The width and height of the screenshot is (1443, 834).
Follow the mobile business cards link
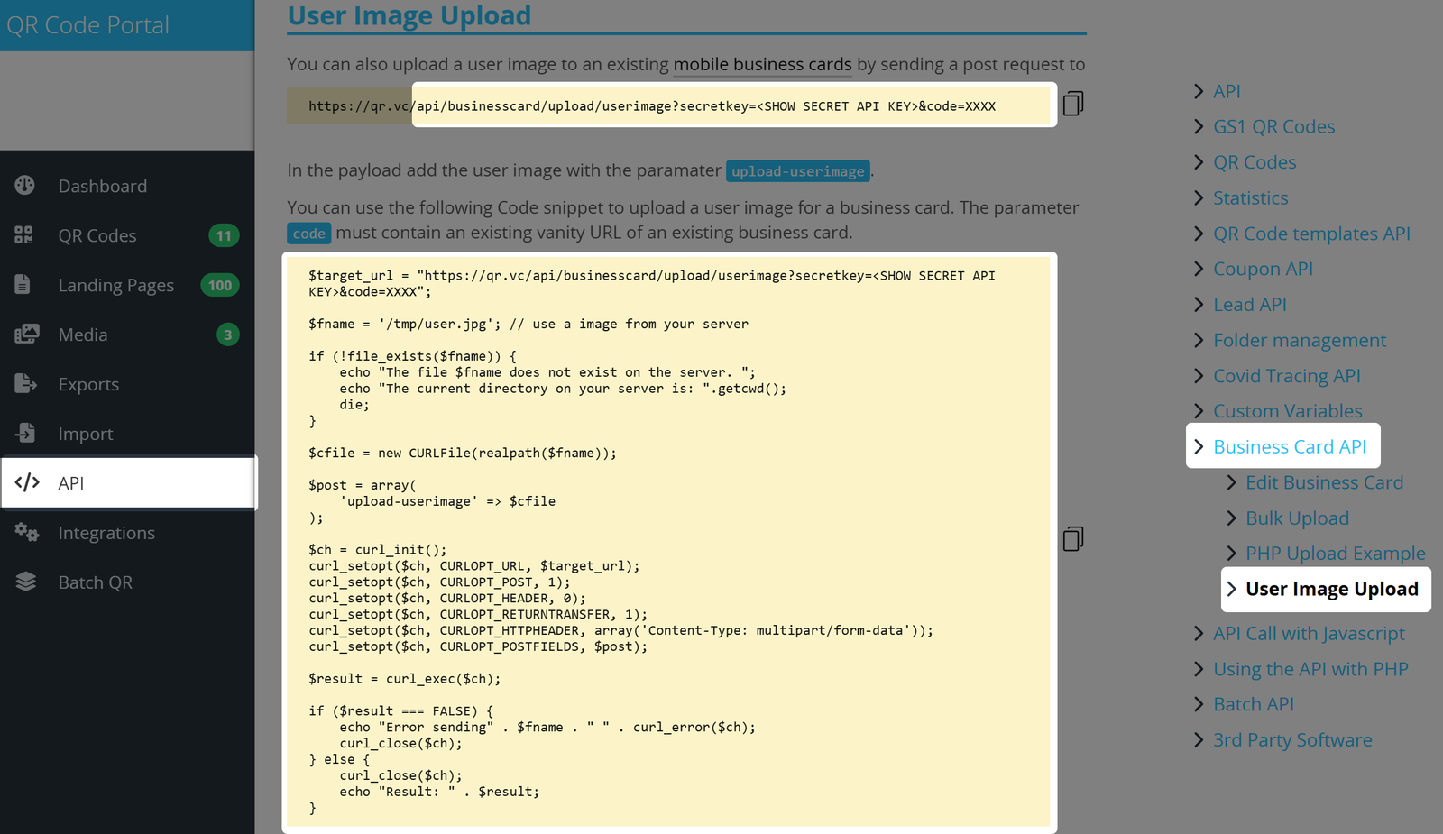762,65
